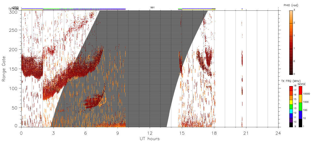Click the PHI0 gradient colorbar

point(291,42)
